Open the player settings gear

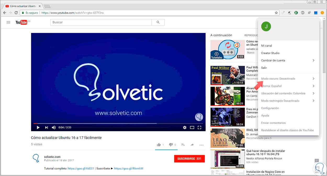[x=185, y=128]
